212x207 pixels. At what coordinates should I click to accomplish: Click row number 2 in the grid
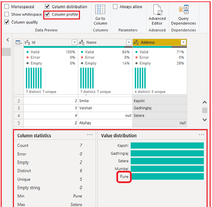[x=19, y=101]
